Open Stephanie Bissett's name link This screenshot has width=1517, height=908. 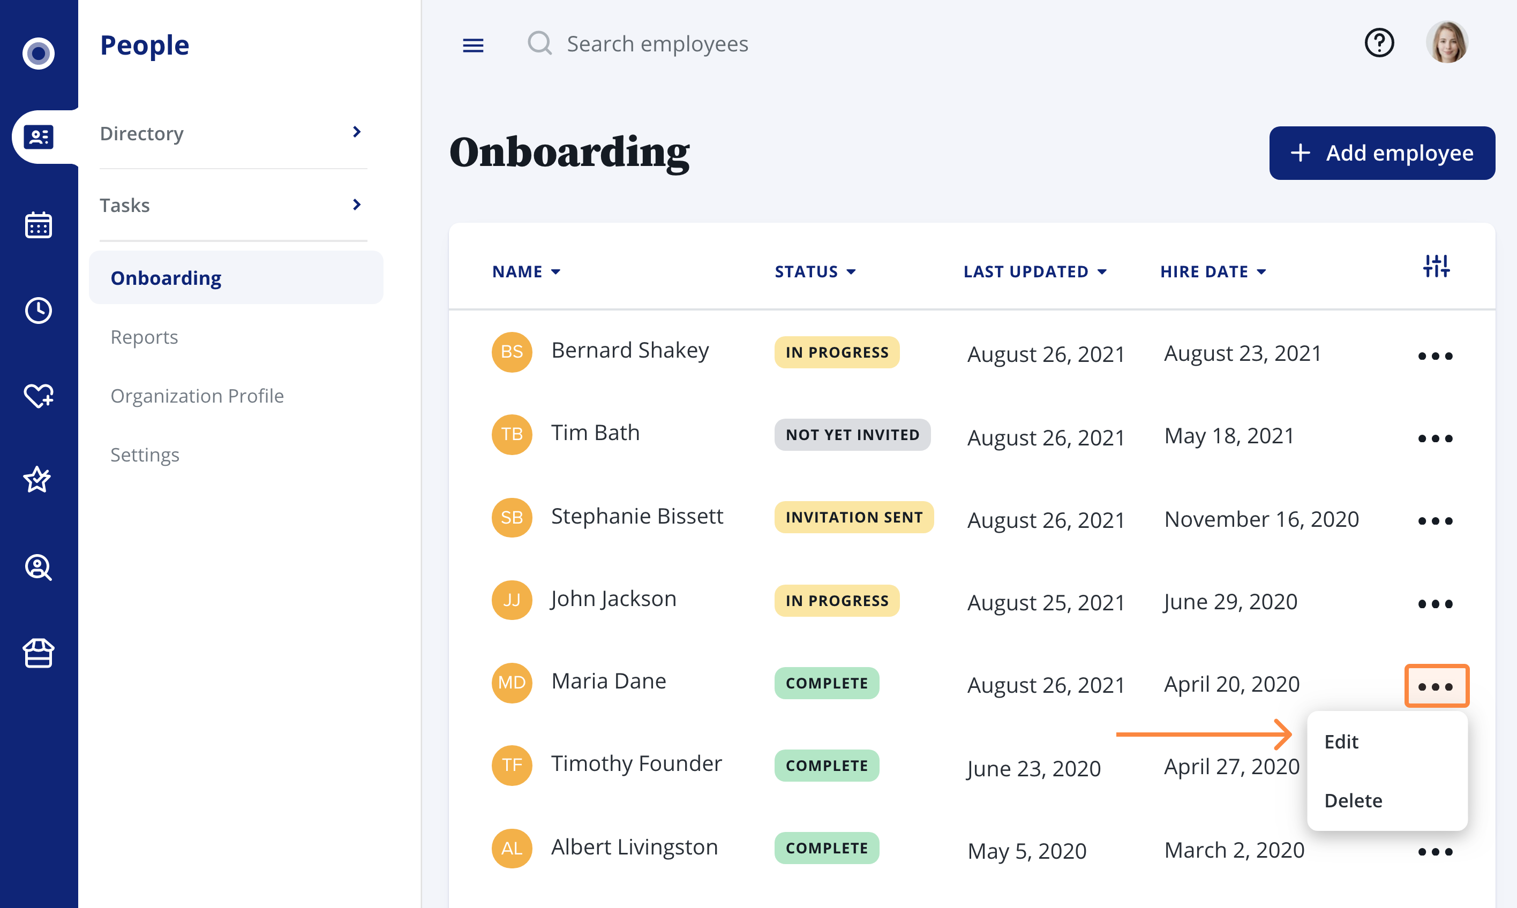pos(637,517)
